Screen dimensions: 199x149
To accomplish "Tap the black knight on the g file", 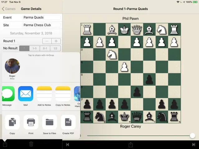I will pos(99,117).
